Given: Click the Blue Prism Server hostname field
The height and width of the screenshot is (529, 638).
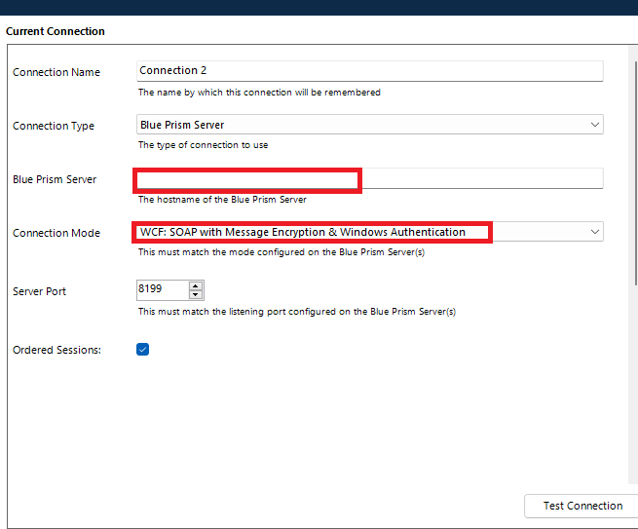Looking at the screenshot, I should tap(369, 178).
